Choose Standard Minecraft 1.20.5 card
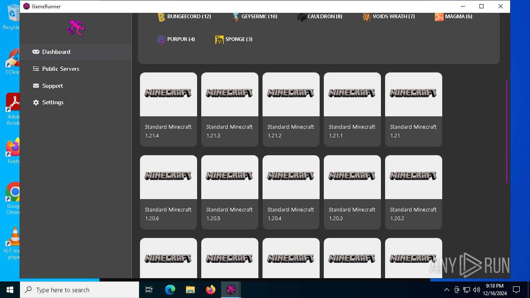Screen dimensions: 530x298 click(x=230, y=192)
